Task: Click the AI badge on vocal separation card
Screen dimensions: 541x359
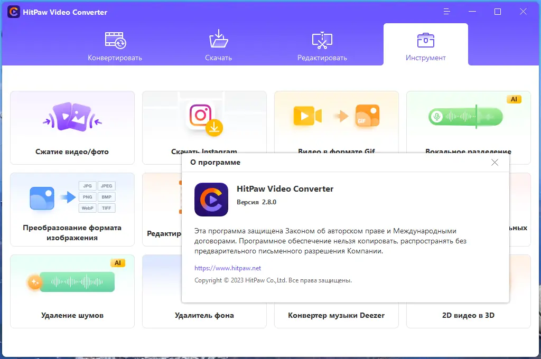Action: (514, 99)
